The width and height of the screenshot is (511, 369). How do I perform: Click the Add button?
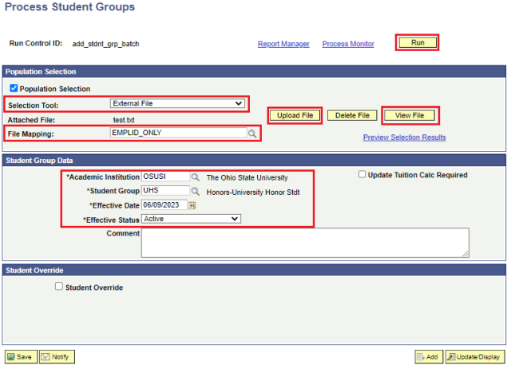coord(429,356)
